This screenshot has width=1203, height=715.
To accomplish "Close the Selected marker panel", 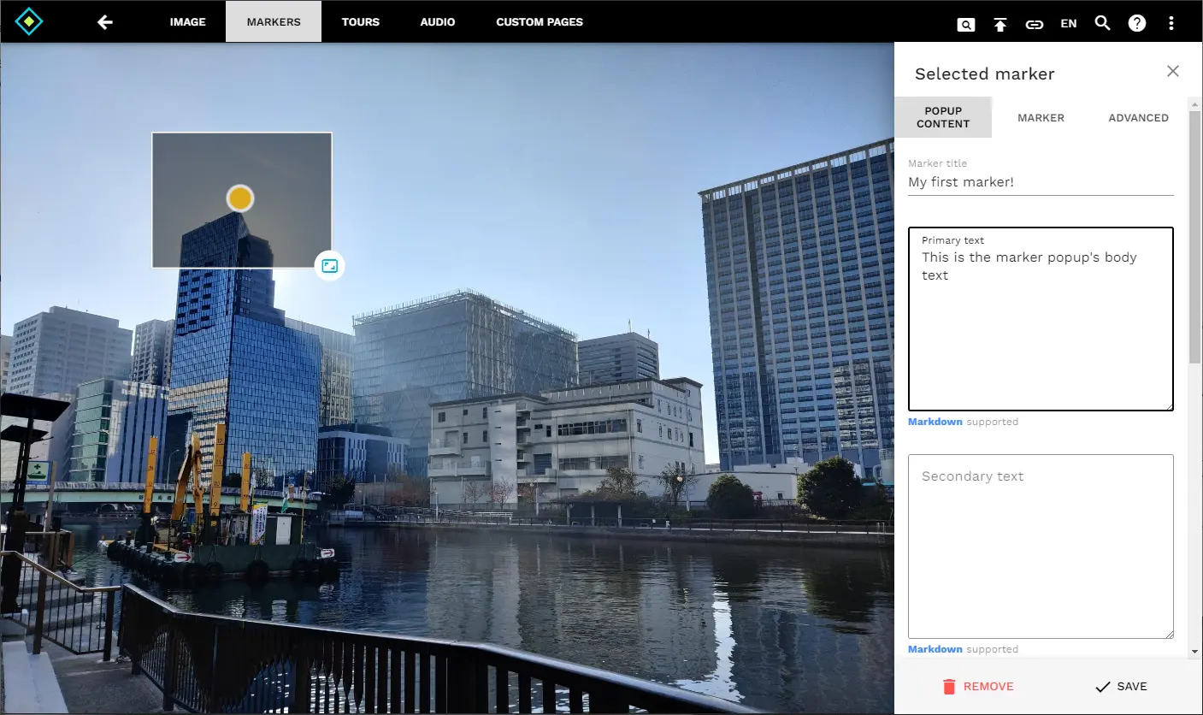I will (1172, 72).
